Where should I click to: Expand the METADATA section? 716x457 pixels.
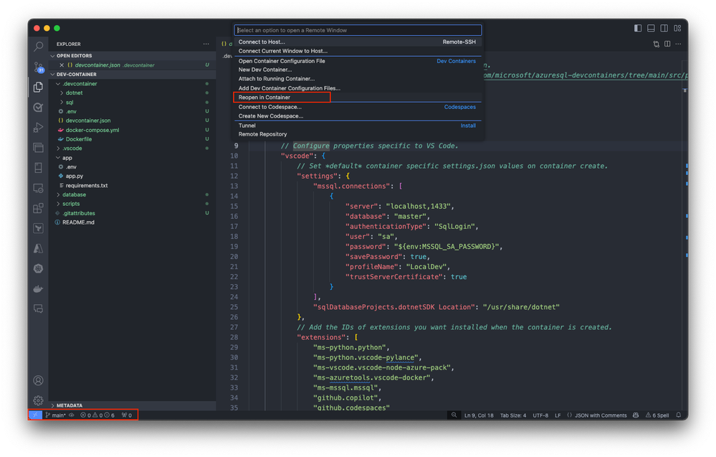[x=133, y=405]
